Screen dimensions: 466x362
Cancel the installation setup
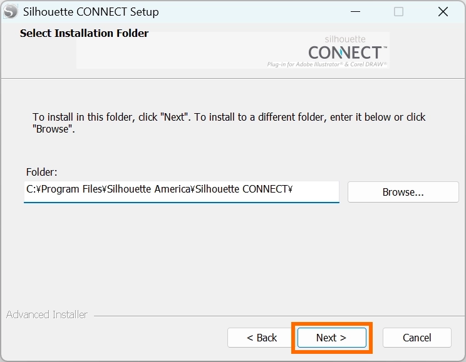[417, 338]
